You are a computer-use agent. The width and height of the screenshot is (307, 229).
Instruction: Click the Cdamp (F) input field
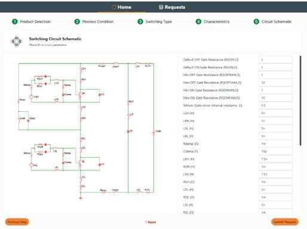[275, 151]
